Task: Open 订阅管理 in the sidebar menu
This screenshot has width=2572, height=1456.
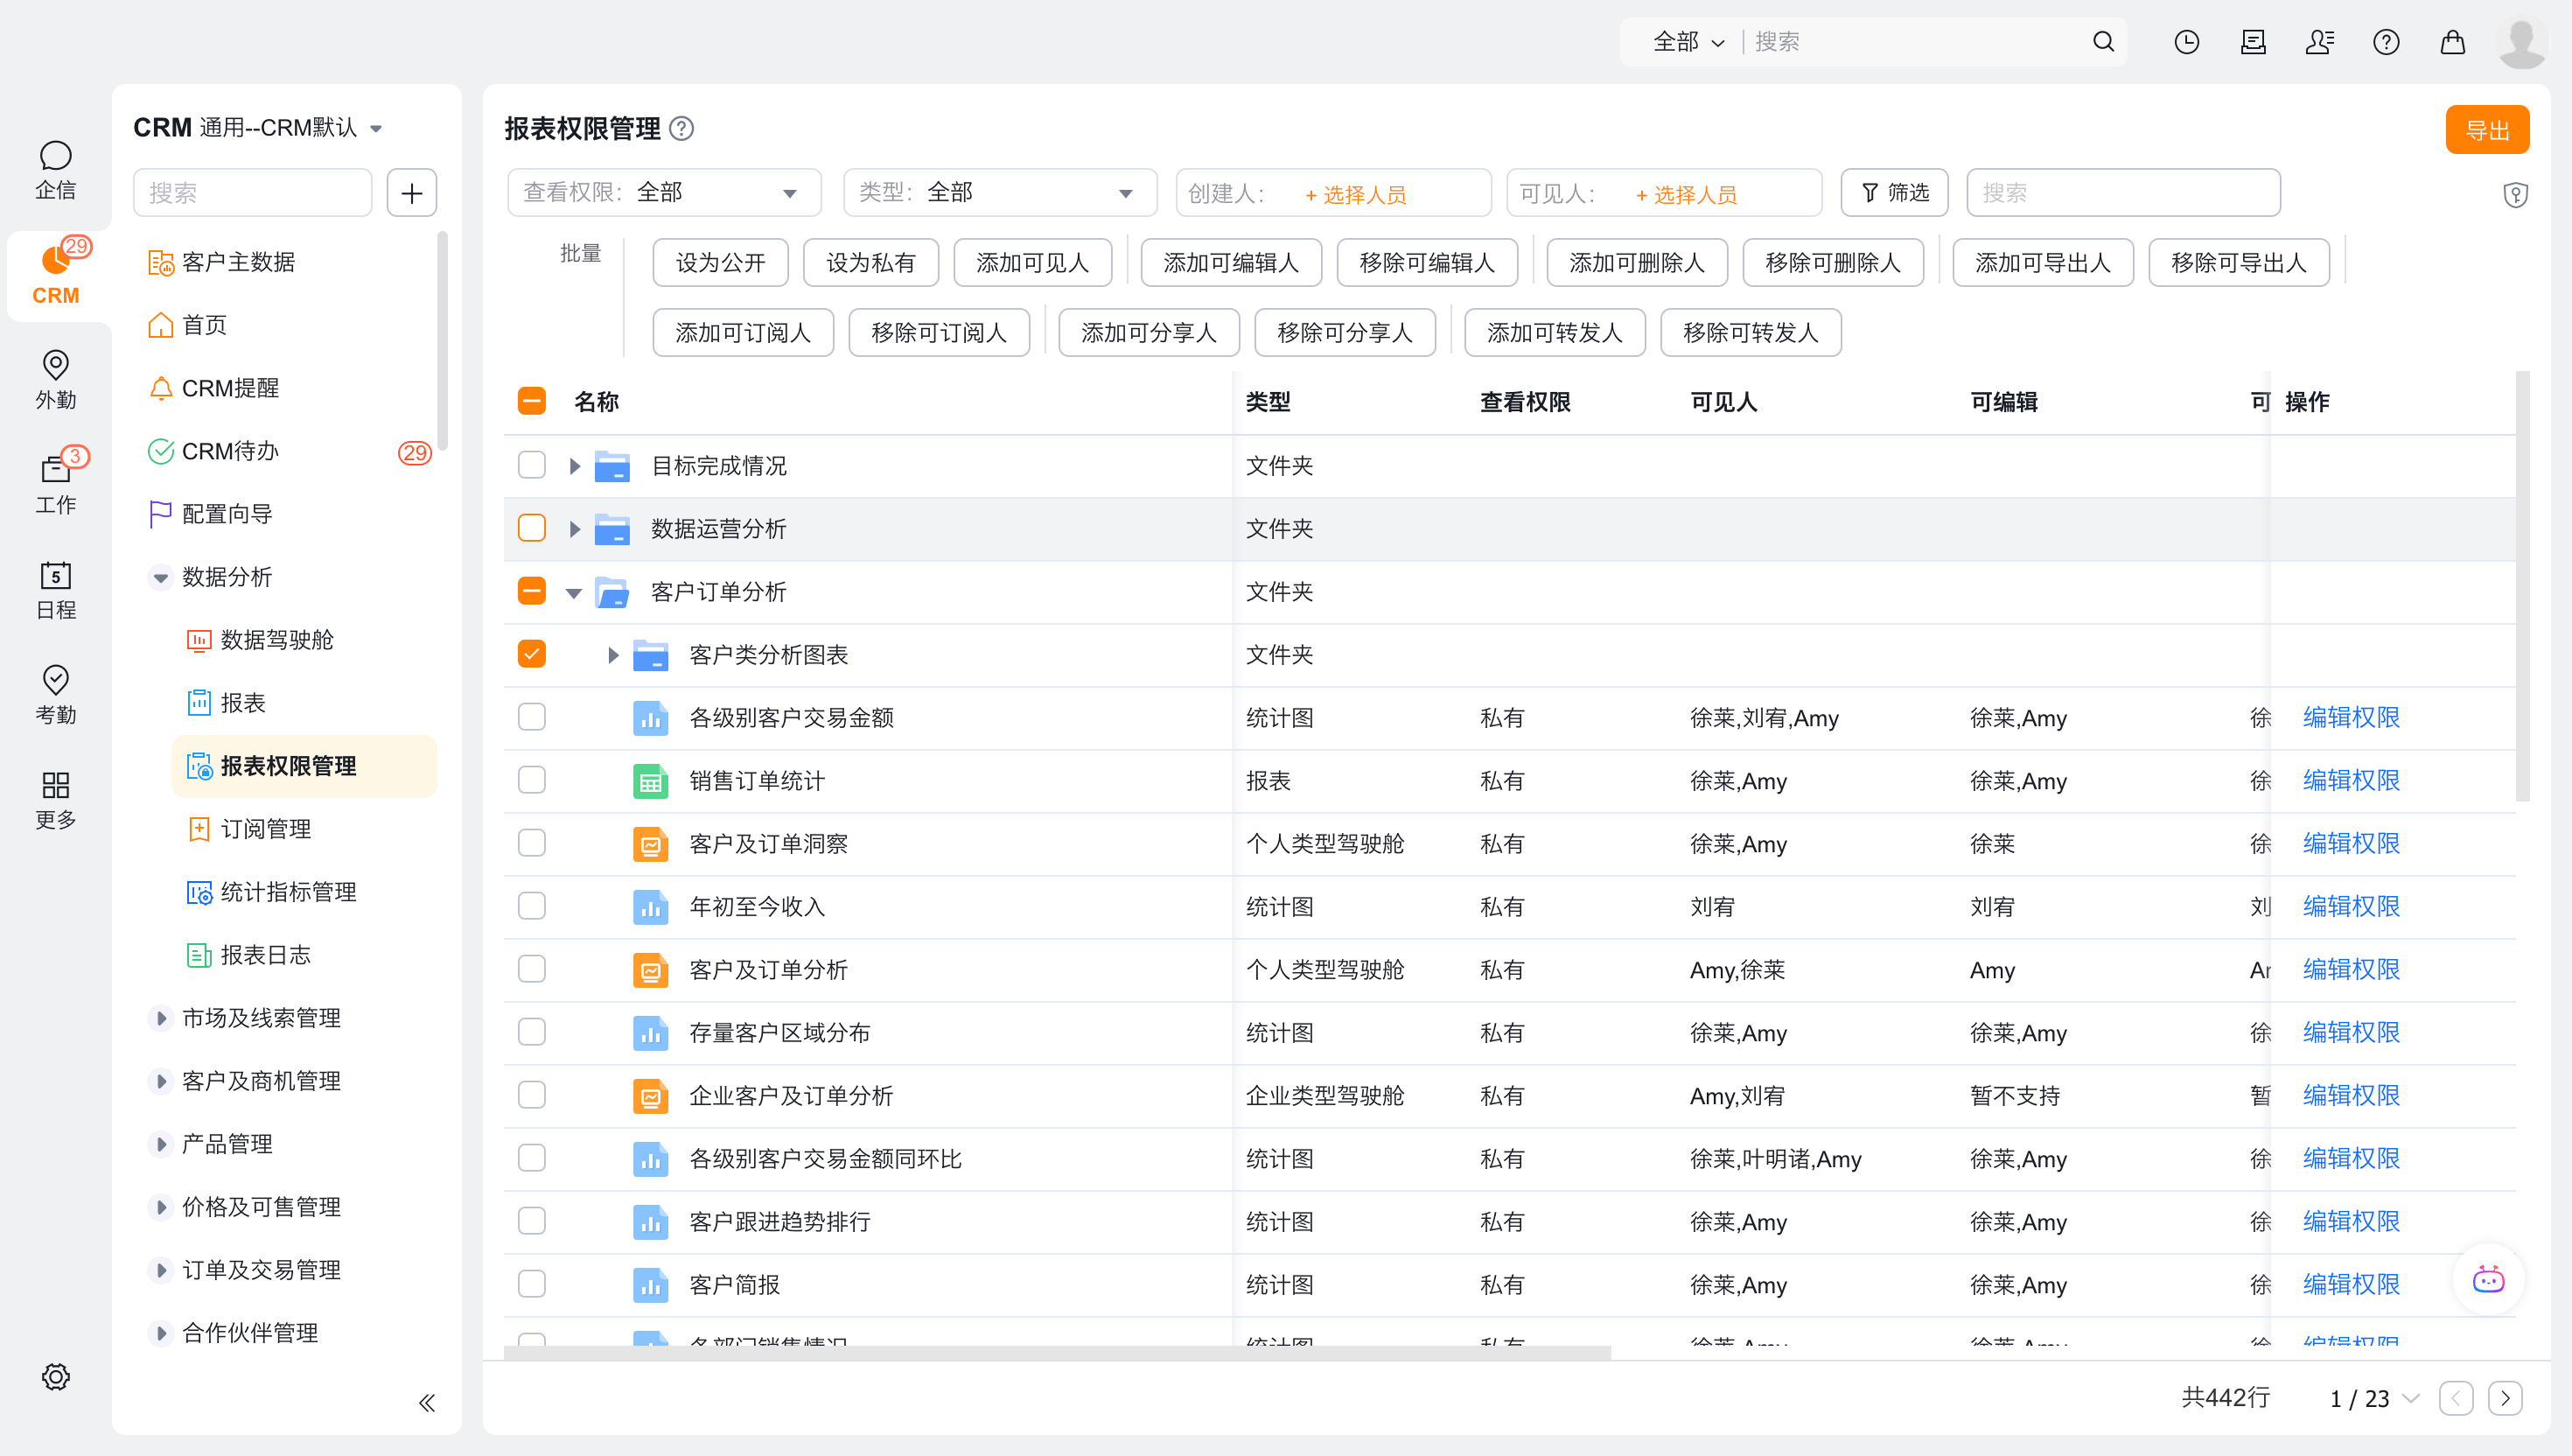Action: [x=265, y=829]
